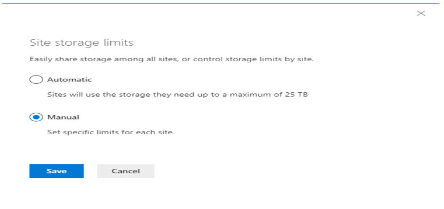Cancel the storage limit changes
This screenshot has width=444, height=209.
point(126,171)
